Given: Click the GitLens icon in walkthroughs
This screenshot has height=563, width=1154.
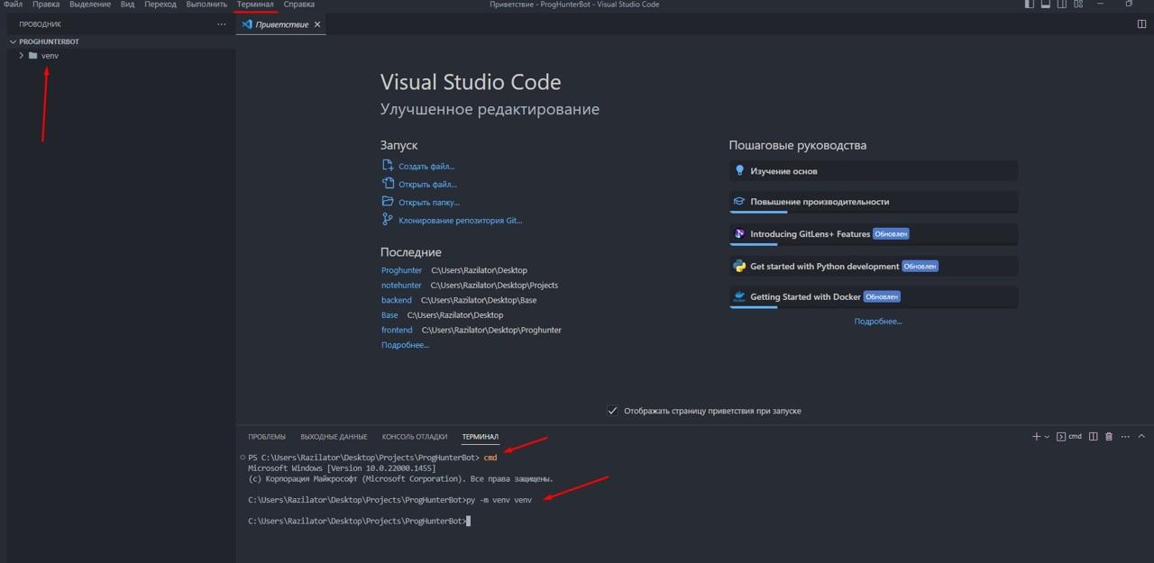Looking at the screenshot, I should (x=739, y=234).
